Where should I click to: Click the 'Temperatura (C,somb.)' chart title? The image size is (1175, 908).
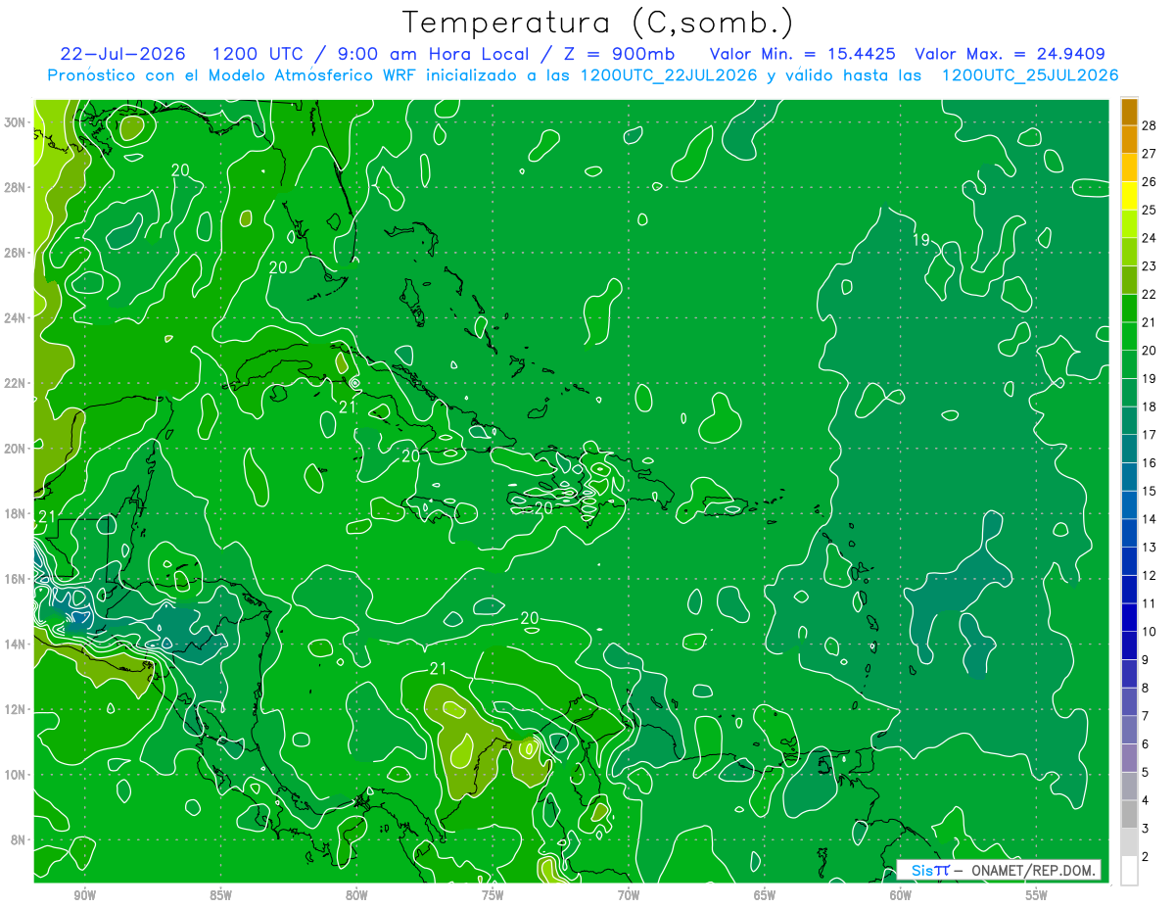click(598, 22)
